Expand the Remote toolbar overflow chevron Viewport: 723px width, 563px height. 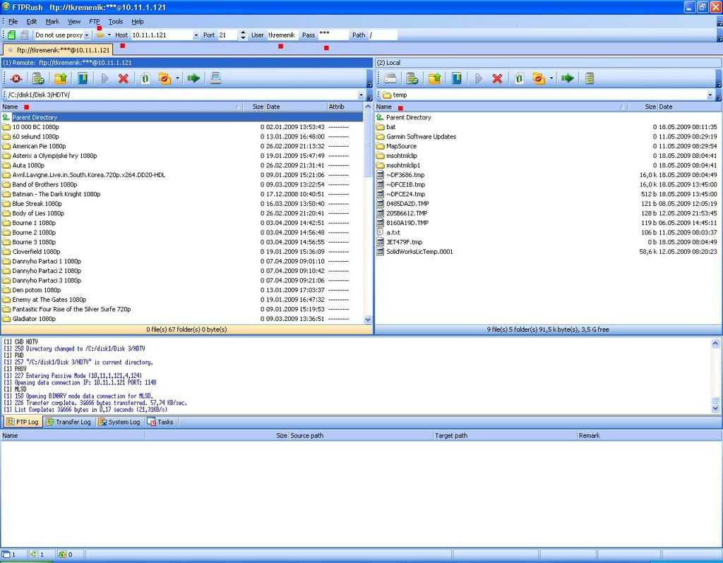pos(369,85)
